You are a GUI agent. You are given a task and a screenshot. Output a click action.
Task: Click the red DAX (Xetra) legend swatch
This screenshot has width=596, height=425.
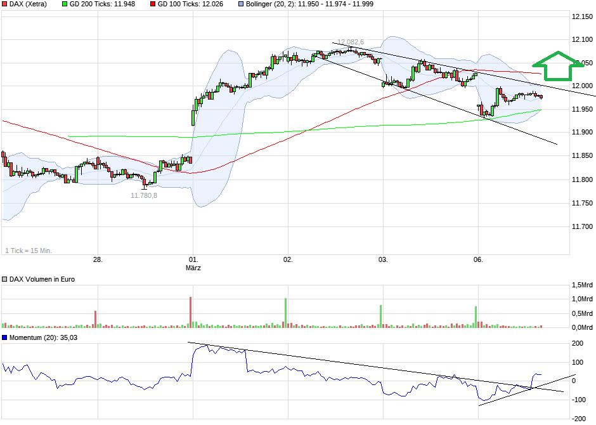point(4,4)
